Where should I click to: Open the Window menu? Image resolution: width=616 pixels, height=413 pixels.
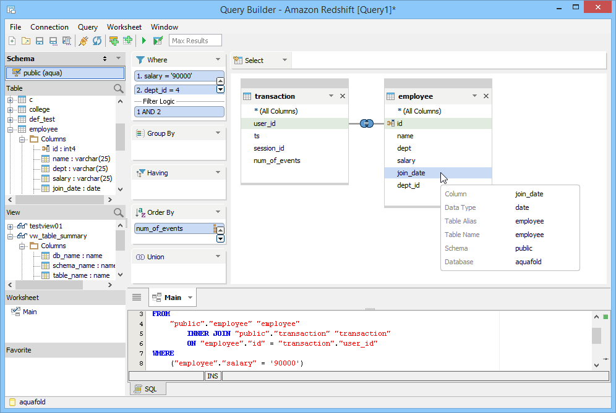pyautogui.click(x=165, y=27)
